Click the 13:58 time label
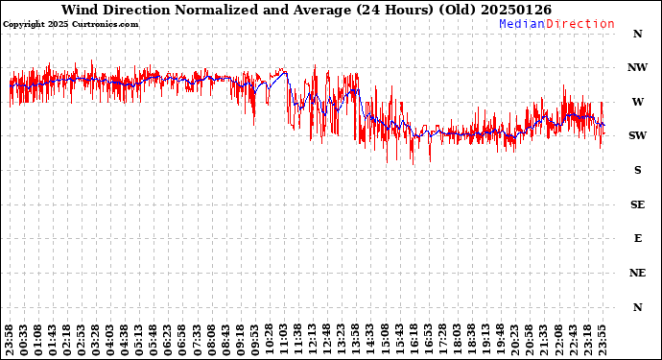 click(356, 341)
